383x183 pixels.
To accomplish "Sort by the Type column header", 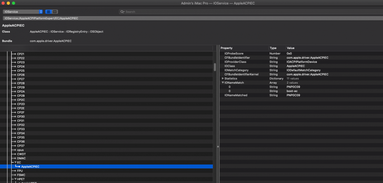I will coord(277,48).
